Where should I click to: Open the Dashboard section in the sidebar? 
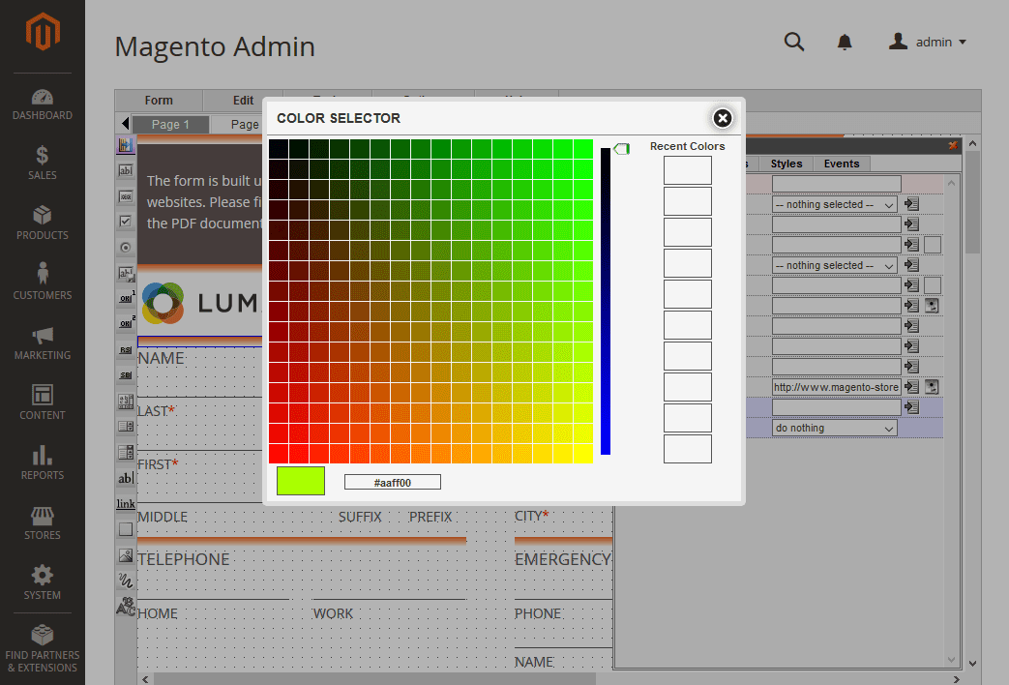point(42,104)
